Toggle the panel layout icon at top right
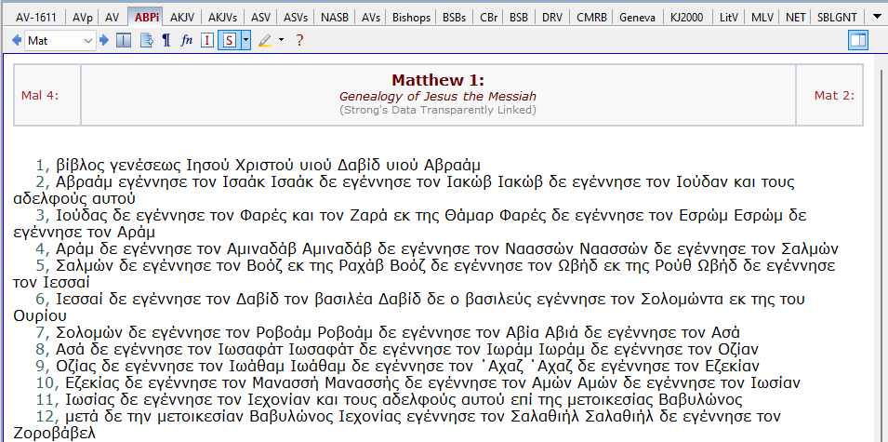This screenshot has width=888, height=442. pyautogui.click(x=858, y=40)
